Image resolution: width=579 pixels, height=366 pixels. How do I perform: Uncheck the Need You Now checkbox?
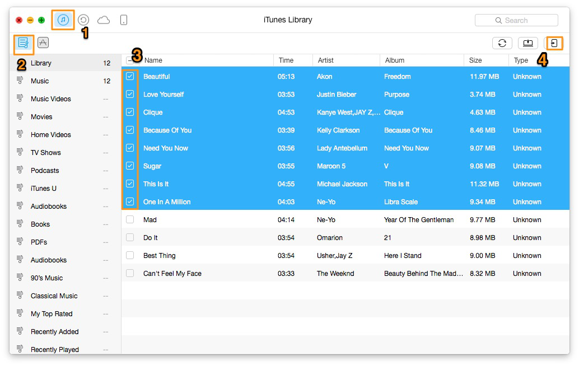(x=130, y=148)
